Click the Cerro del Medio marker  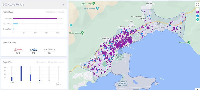97,8
